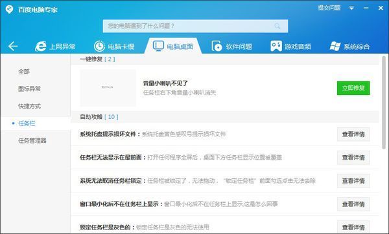Screen dimensions: 389x234
Task: Click the 锁定任务栏是灰色的 entry text
Action: (145, 227)
